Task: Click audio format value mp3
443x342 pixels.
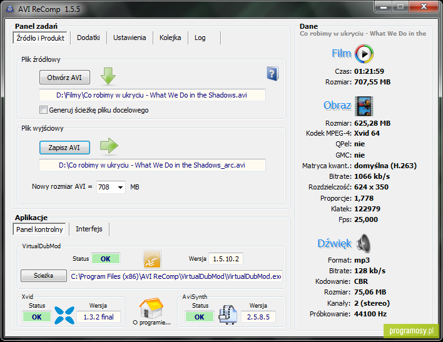Action: click(x=362, y=260)
